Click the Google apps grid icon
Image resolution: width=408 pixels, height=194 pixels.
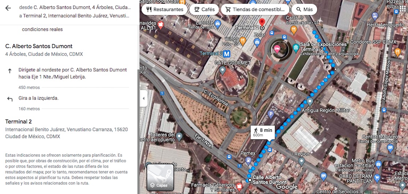(396, 11)
